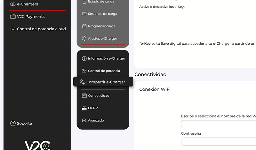This screenshot has height=150, width=256.
Task: Click the Ajustes e-Charger gear icon
Action: coord(84,39)
